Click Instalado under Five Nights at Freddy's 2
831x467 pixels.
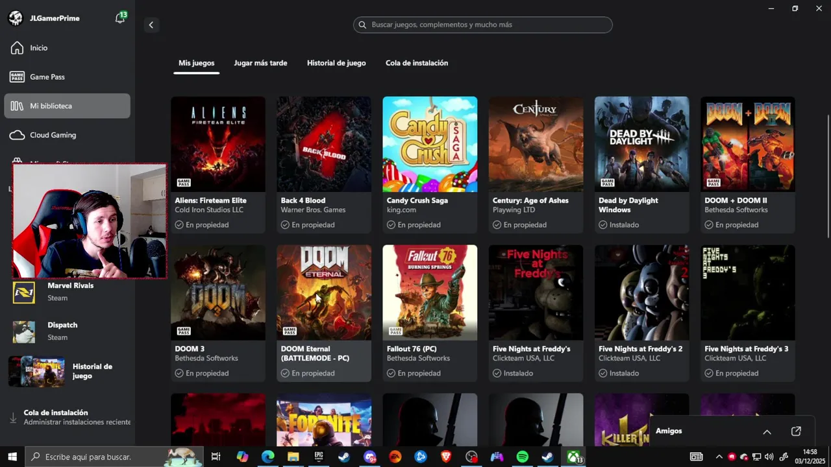(619, 374)
